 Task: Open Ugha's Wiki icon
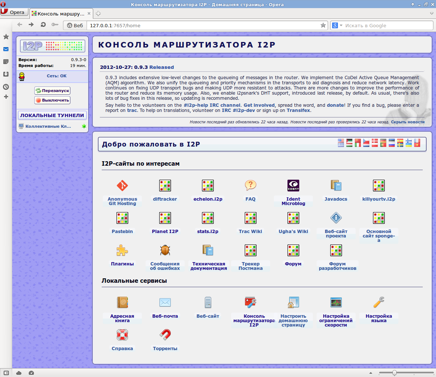point(293,218)
